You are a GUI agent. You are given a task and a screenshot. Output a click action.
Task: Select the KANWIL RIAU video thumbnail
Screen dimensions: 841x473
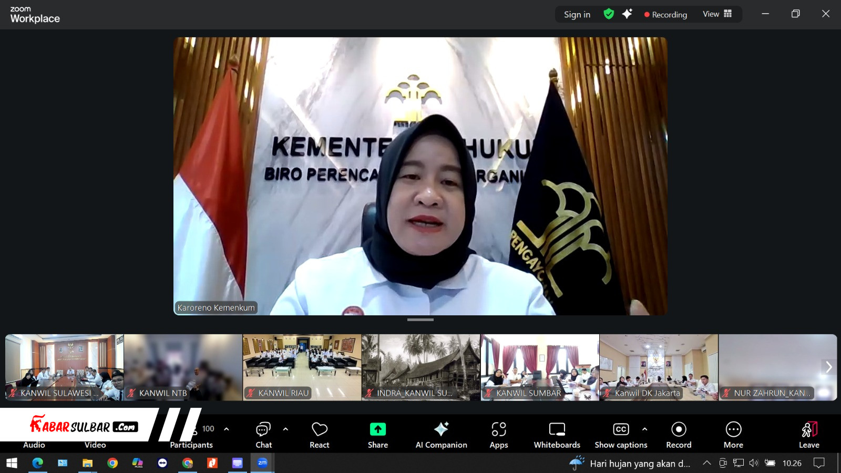(x=302, y=367)
